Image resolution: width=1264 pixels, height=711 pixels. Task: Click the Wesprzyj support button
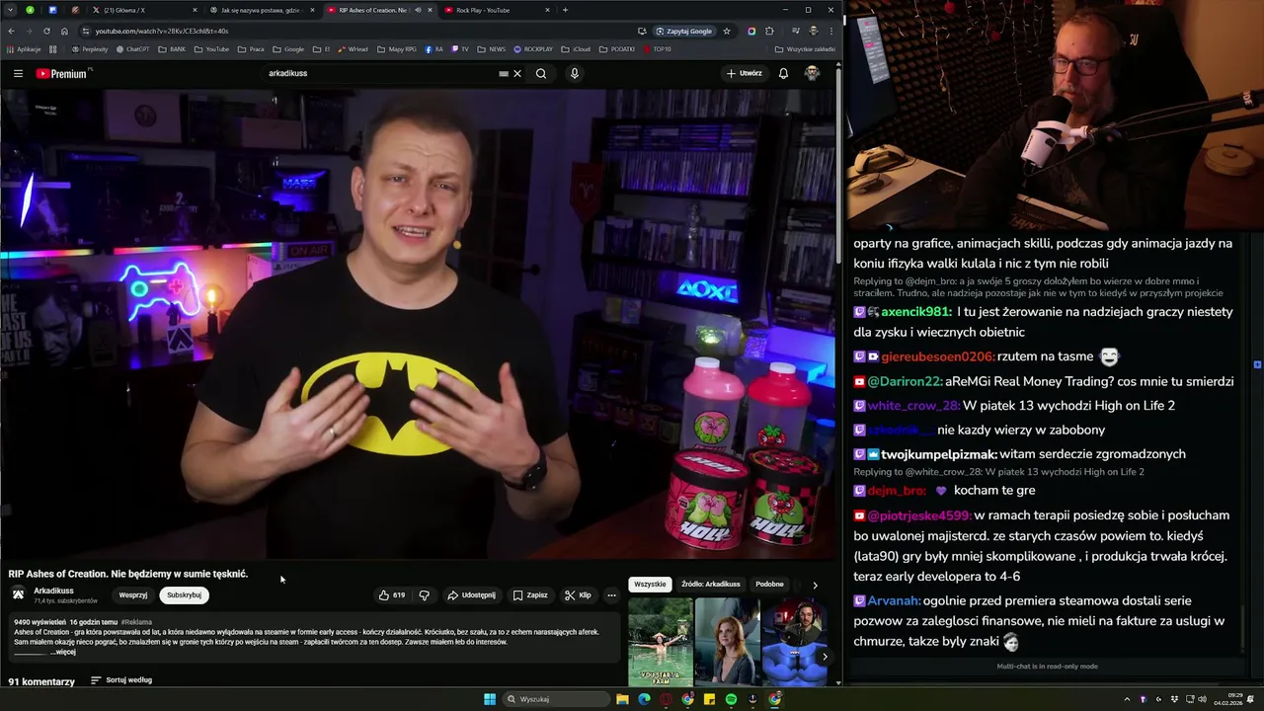click(x=133, y=595)
